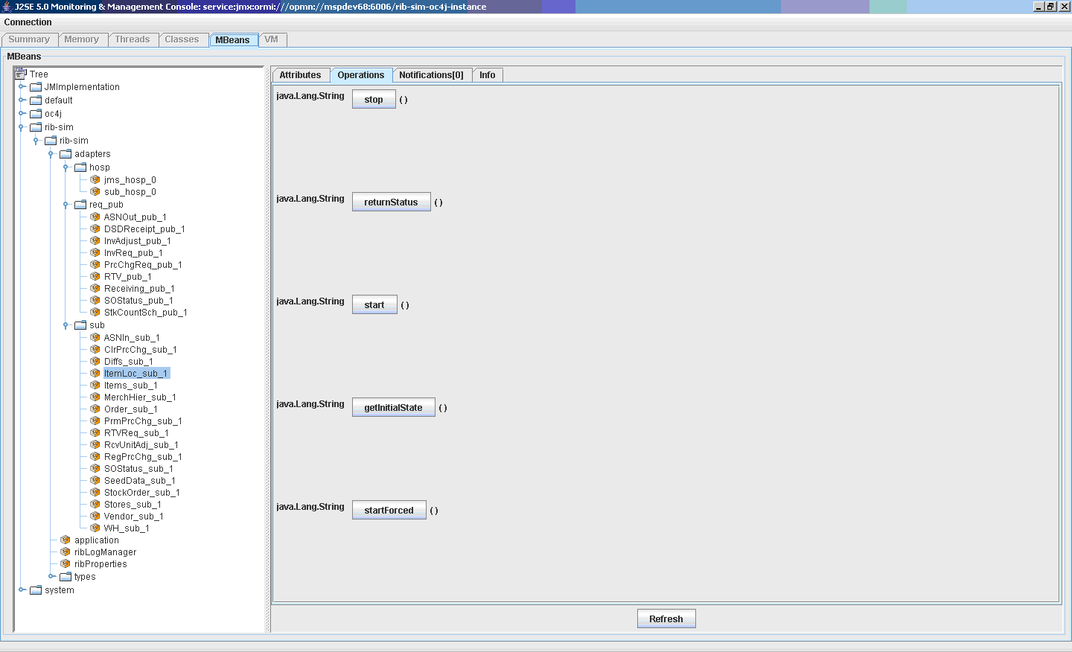This screenshot has width=1072, height=652.
Task: Select RTVReq_sub_1 in the tree
Action: 136,433
